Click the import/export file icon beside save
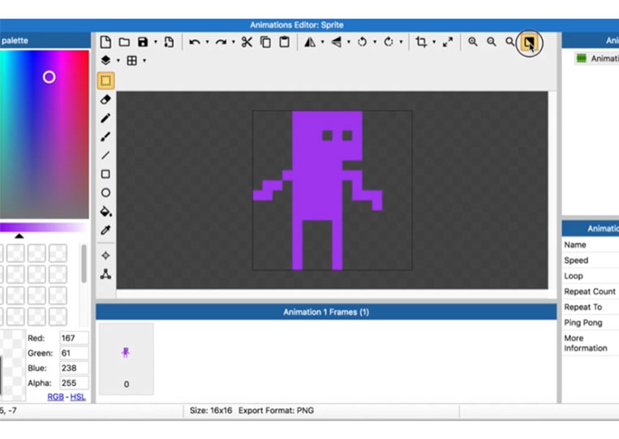 pyautogui.click(x=169, y=42)
